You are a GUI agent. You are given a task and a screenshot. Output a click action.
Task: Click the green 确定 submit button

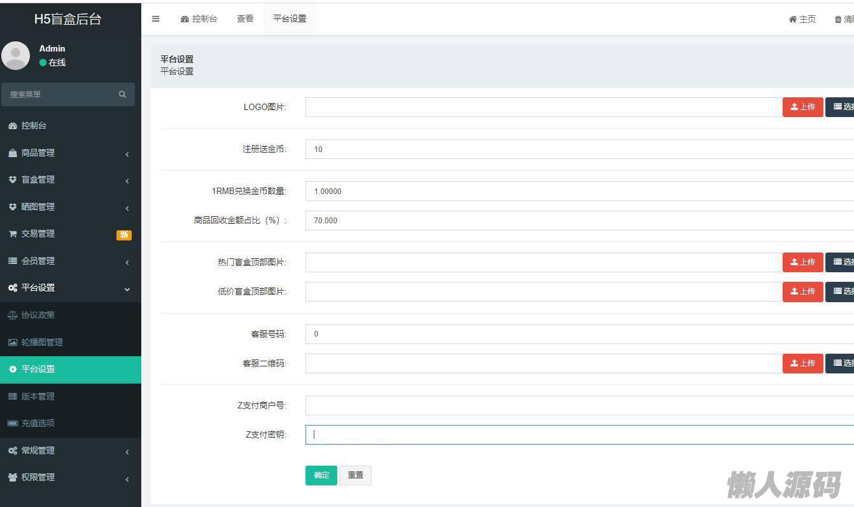tap(321, 475)
